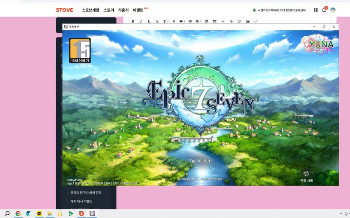Open 에픽 대시 이벤트 sidebar link
Screen dimensions: 350x218
pos(81,201)
